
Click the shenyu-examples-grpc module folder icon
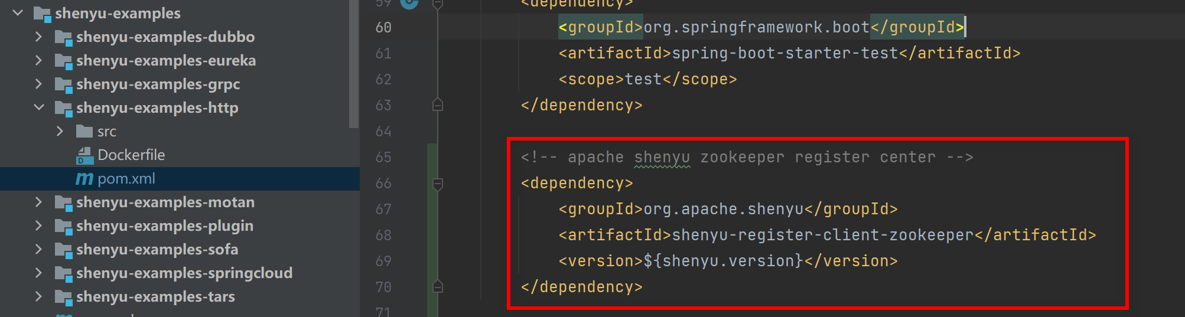pyautogui.click(x=63, y=84)
